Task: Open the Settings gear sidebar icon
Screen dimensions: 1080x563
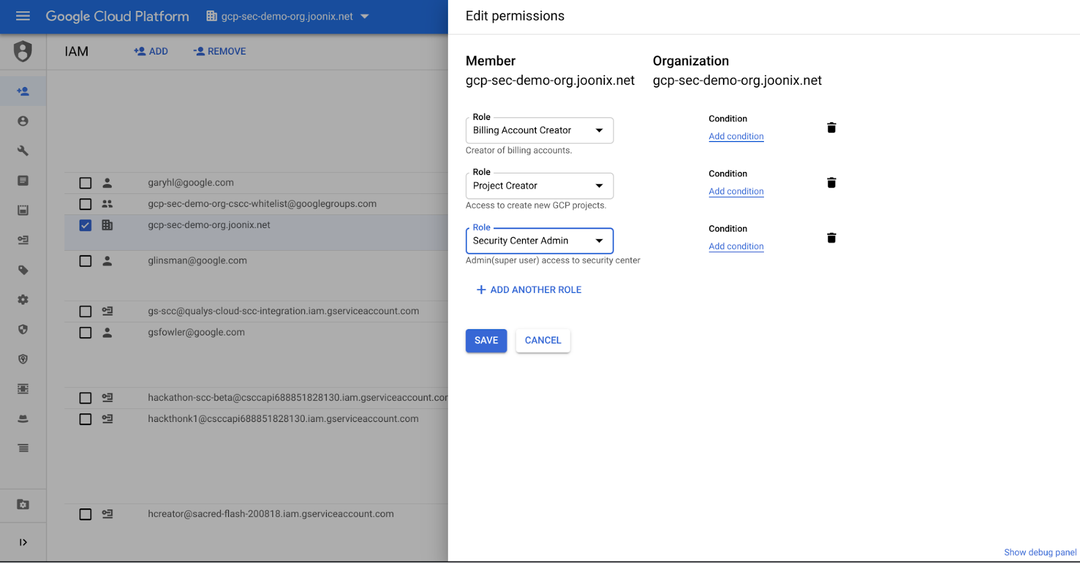Action: pyautogui.click(x=23, y=299)
